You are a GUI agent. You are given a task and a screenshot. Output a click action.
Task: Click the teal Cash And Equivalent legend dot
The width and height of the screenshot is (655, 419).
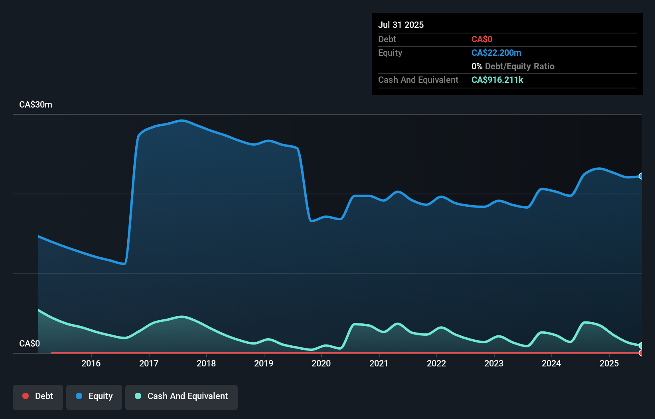coord(137,396)
